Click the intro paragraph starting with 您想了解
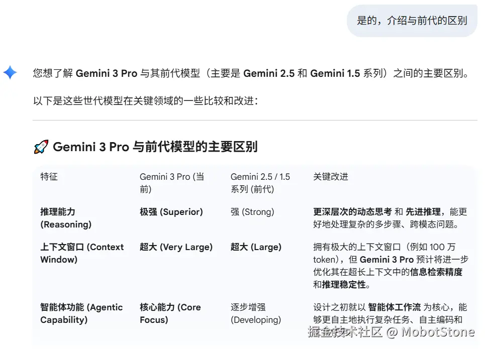Image resolution: width=485 pixels, height=349 pixels. pyautogui.click(x=250, y=73)
